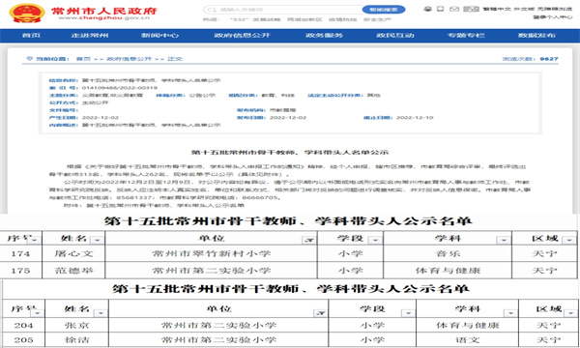Click hot word 疫情防控

342,19
